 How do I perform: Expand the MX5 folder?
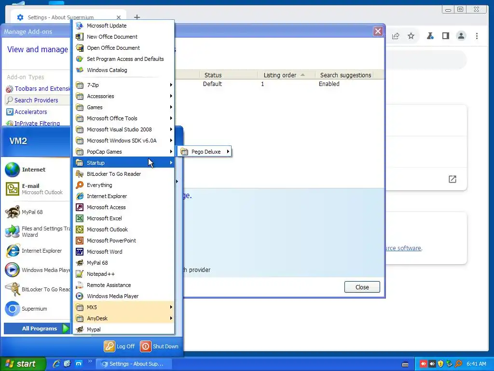(123, 307)
